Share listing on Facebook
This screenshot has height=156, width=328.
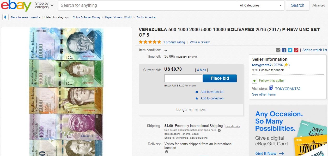pyautogui.click(x=284, y=50)
